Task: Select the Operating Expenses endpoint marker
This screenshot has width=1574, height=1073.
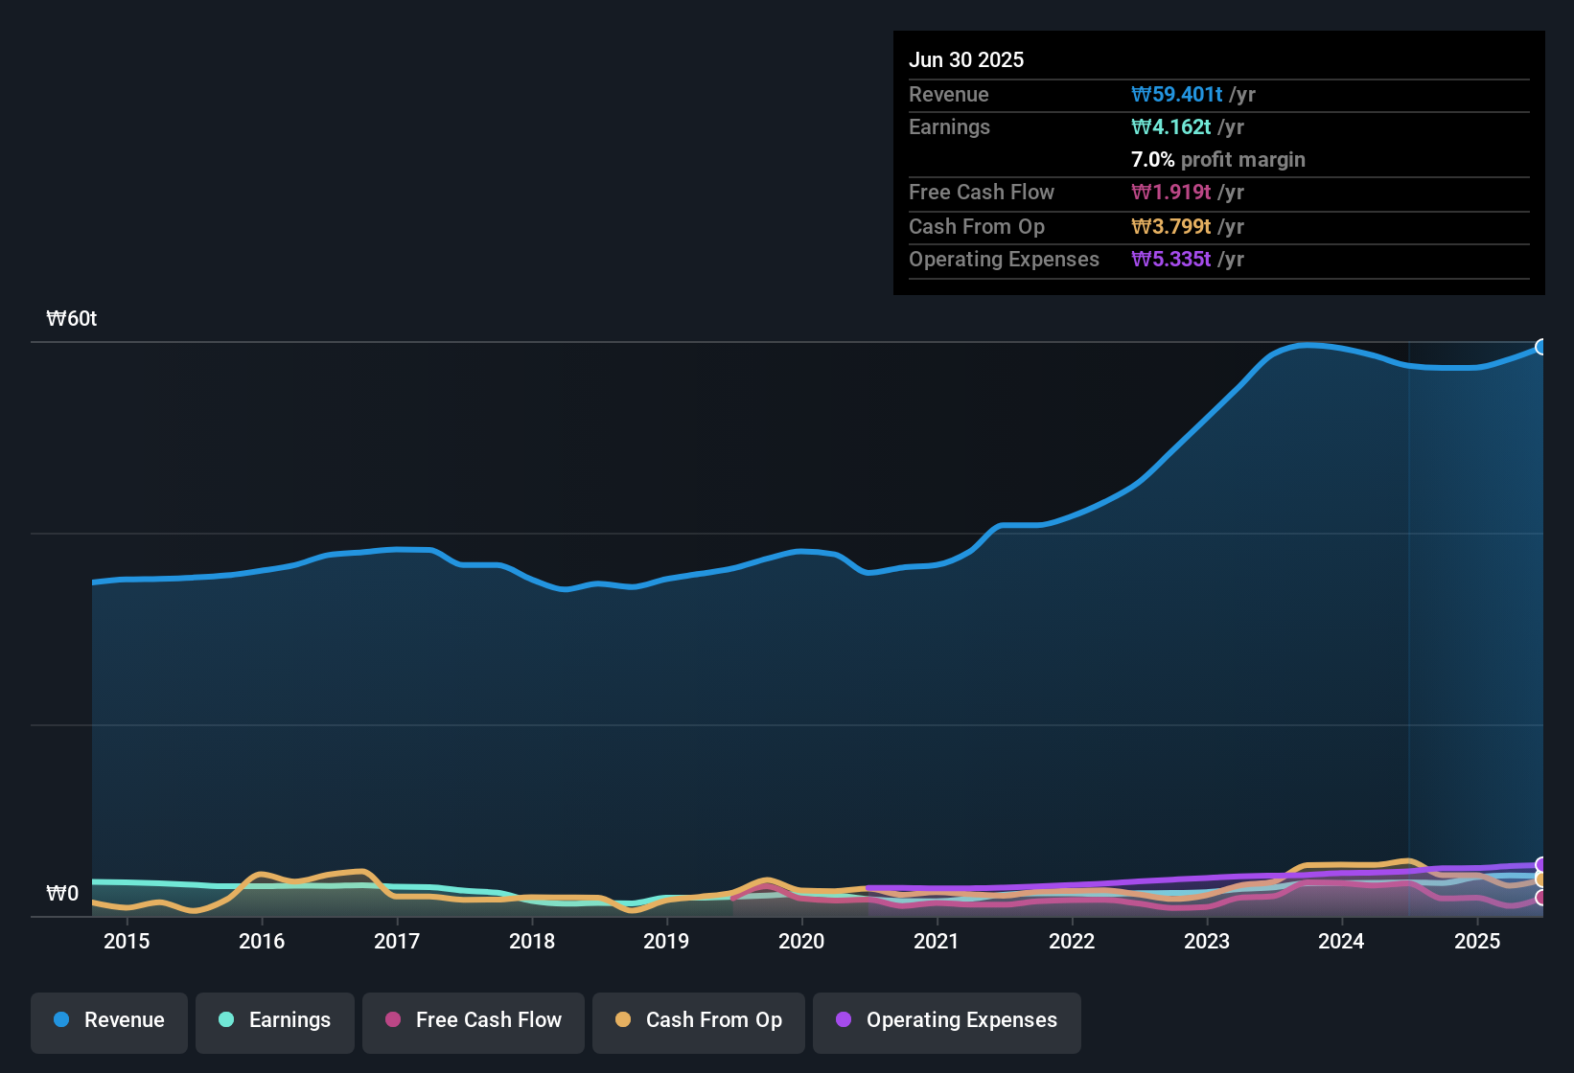Action: [x=1541, y=863]
